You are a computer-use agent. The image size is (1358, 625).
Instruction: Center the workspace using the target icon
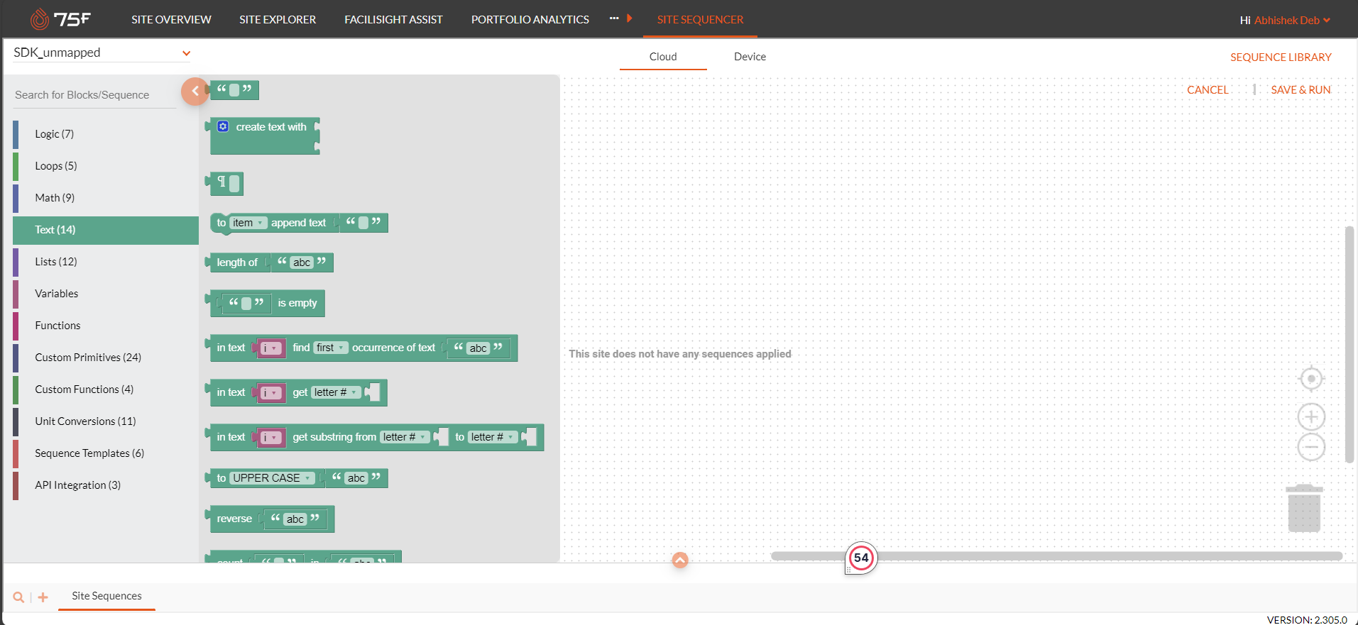coord(1311,379)
